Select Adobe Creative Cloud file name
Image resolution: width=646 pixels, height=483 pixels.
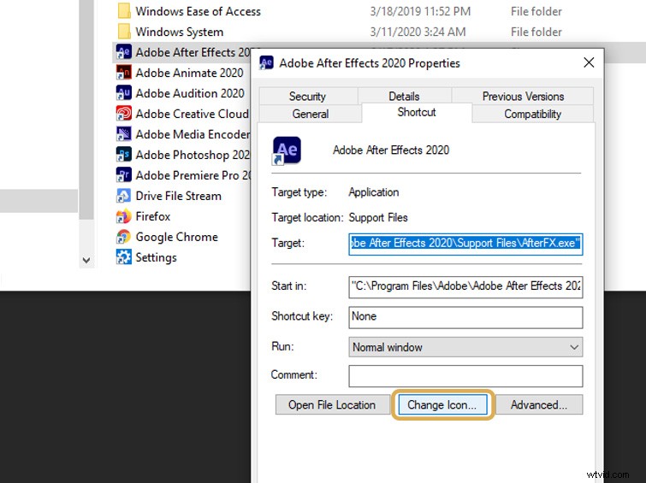click(193, 114)
